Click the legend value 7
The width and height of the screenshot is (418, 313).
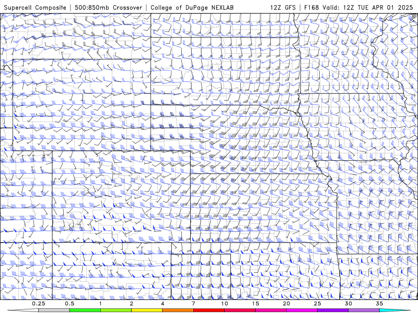point(193,304)
